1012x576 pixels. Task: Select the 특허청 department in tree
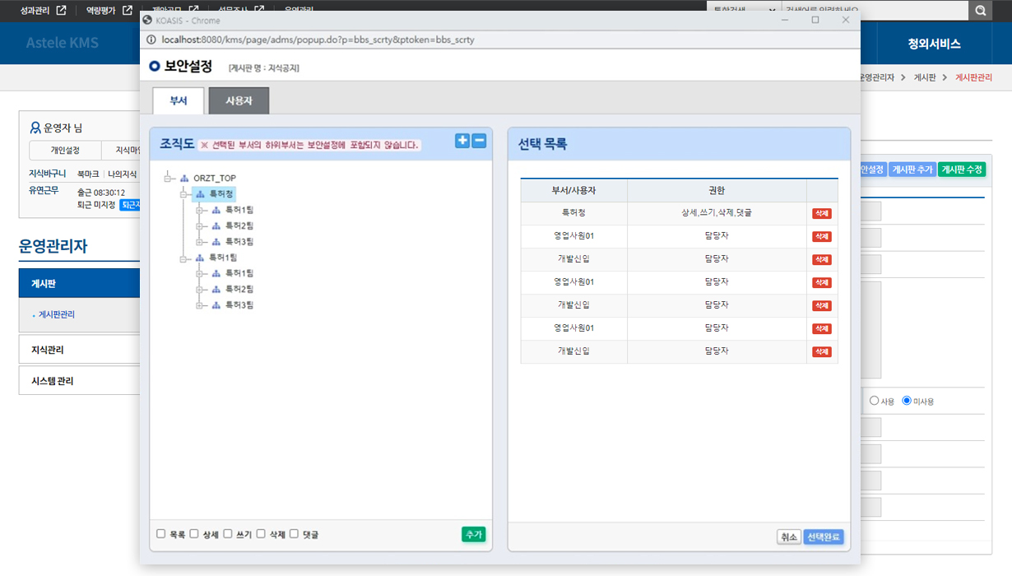[221, 194]
